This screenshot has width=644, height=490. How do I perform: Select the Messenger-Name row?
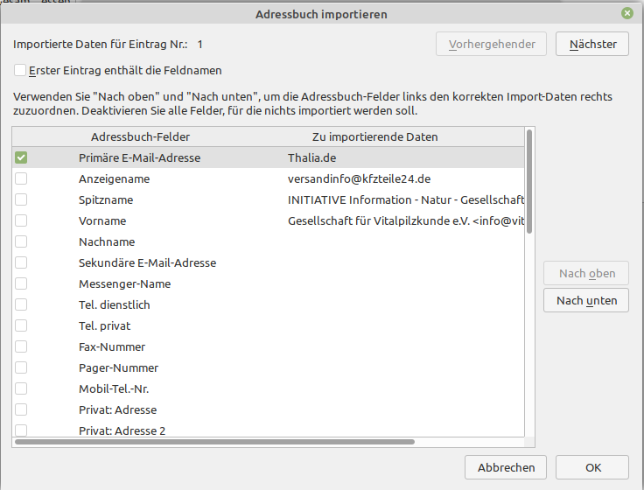pos(124,283)
